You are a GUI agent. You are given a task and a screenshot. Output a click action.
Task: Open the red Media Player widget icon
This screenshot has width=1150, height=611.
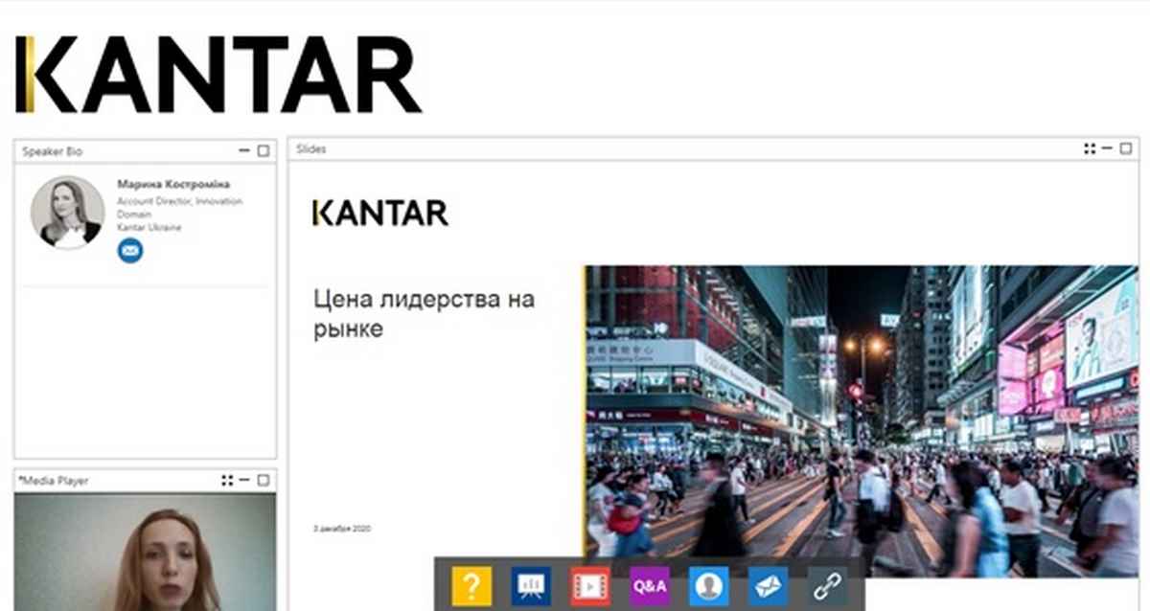point(590,585)
